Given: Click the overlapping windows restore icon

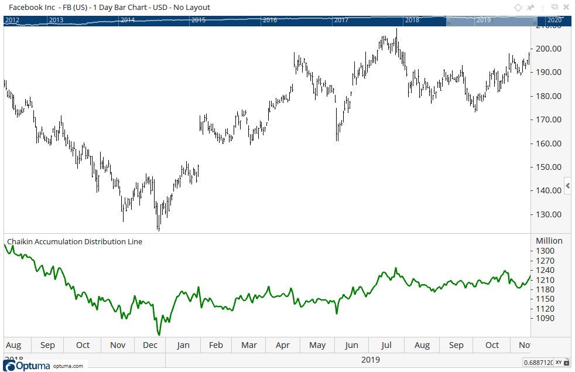Looking at the screenshot, I should click(x=555, y=7).
